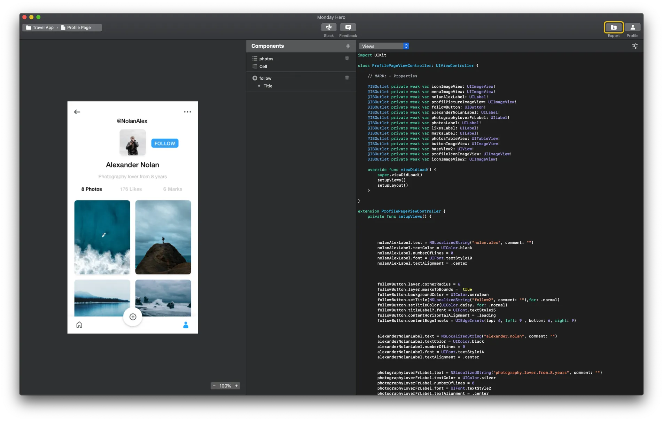The height and width of the screenshot is (421, 663).
Task: Click the FOLLOW button in mockup
Action: 165,143
